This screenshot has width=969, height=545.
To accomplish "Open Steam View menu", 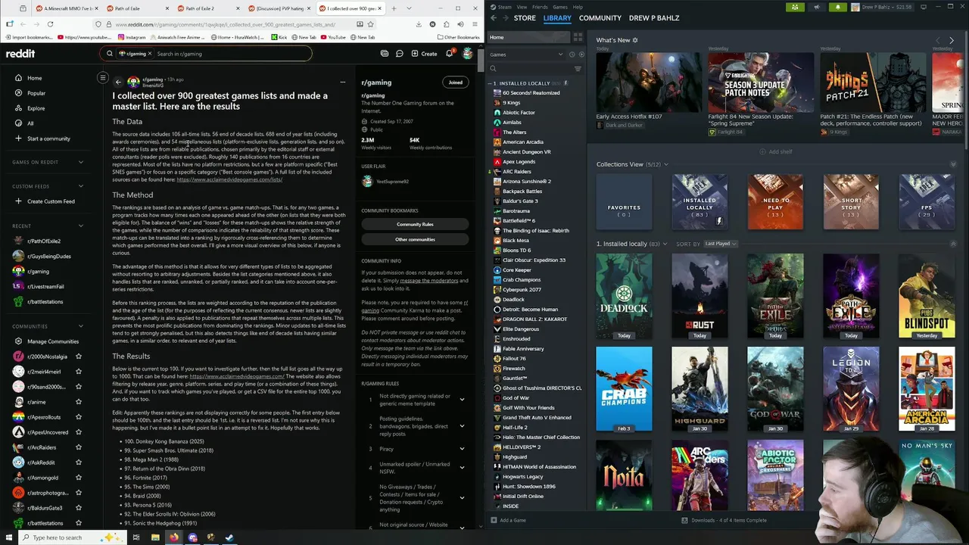I will click(x=522, y=7).
